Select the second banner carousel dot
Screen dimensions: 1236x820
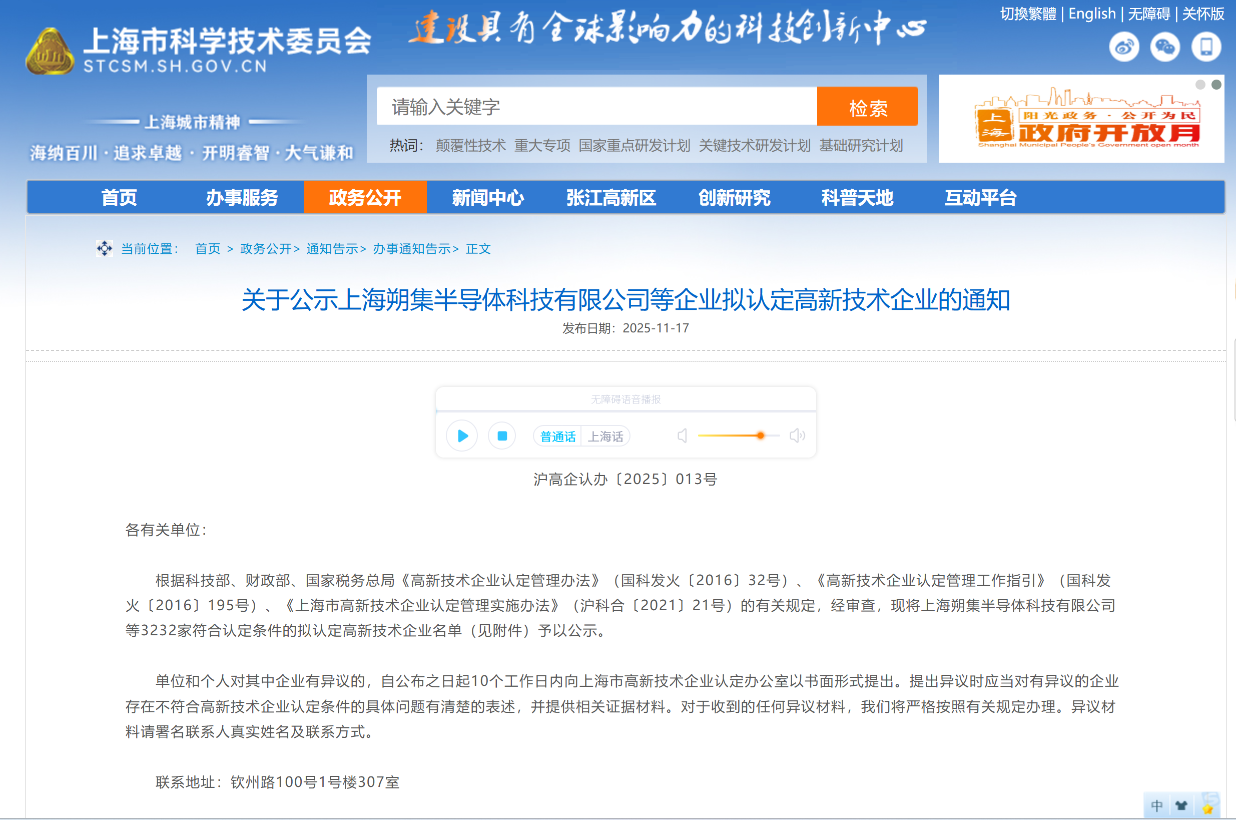point(1216,85)
